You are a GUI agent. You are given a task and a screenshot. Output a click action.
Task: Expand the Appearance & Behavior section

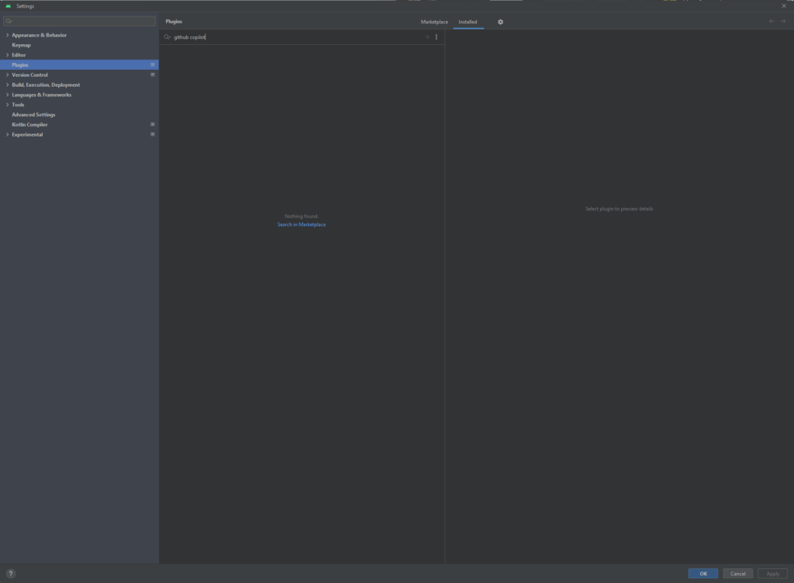7,36
